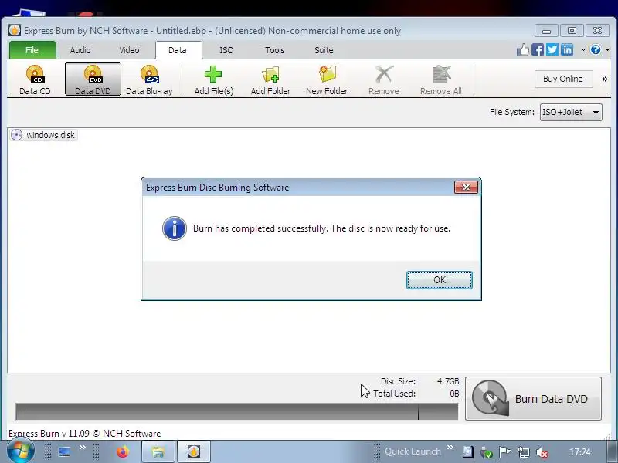Click the taskbar clock showing 17:24
This screenshot has height=463, width=618.
(580, 452)
